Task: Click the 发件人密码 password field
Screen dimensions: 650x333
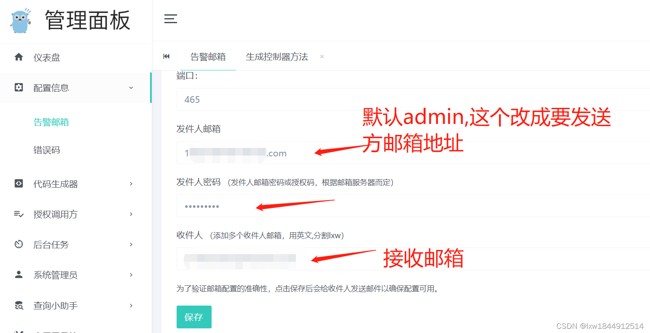Action: [x=413, y=206]
